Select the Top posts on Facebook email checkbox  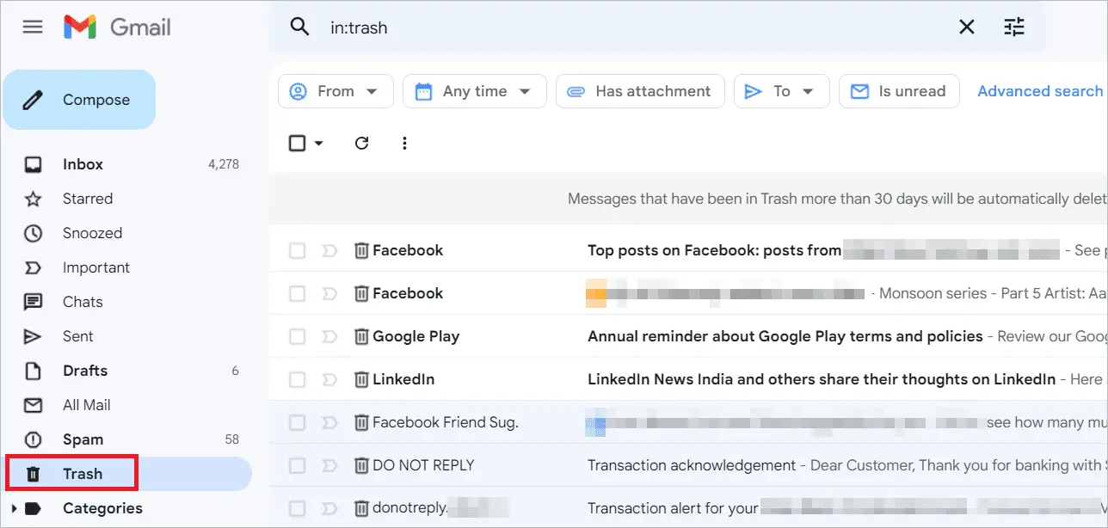coord(297,250)
